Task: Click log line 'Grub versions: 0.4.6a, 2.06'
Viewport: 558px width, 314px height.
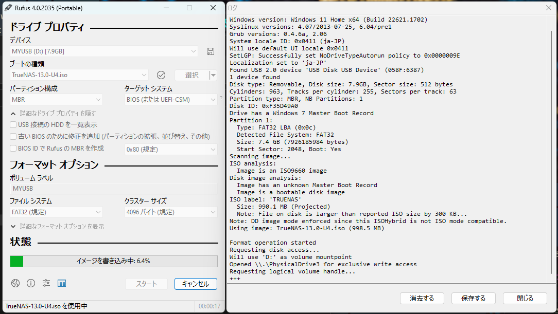Action: coord(278,34)
